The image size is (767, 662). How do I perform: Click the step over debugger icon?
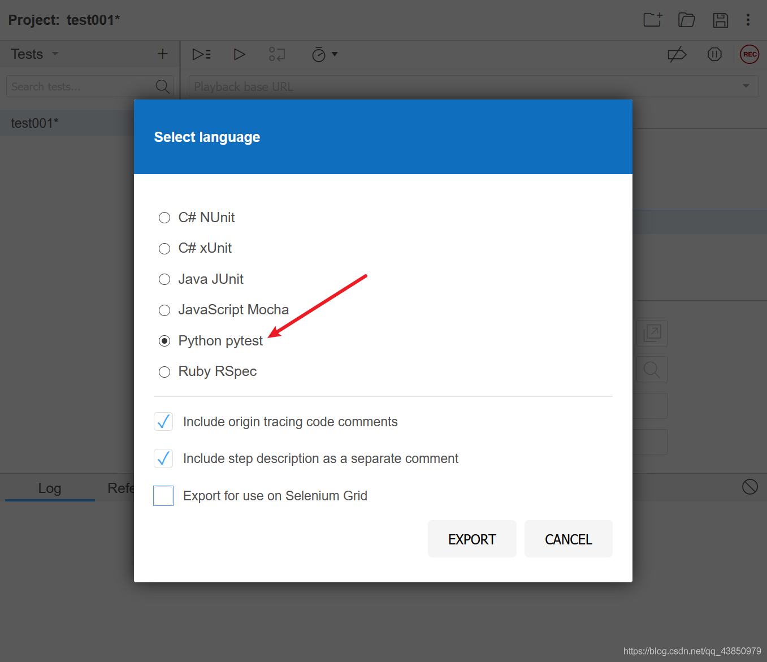277,54
